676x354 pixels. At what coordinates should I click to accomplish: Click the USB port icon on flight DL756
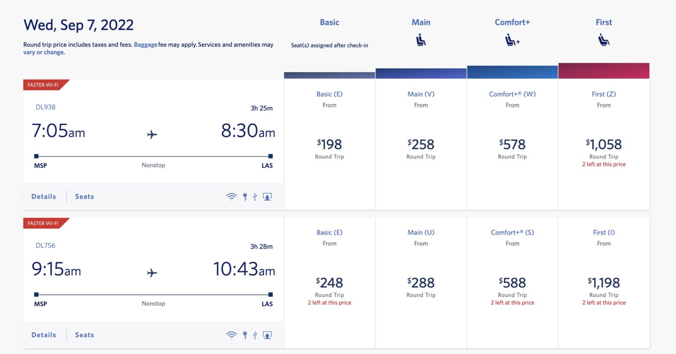[x=255, y=335]
